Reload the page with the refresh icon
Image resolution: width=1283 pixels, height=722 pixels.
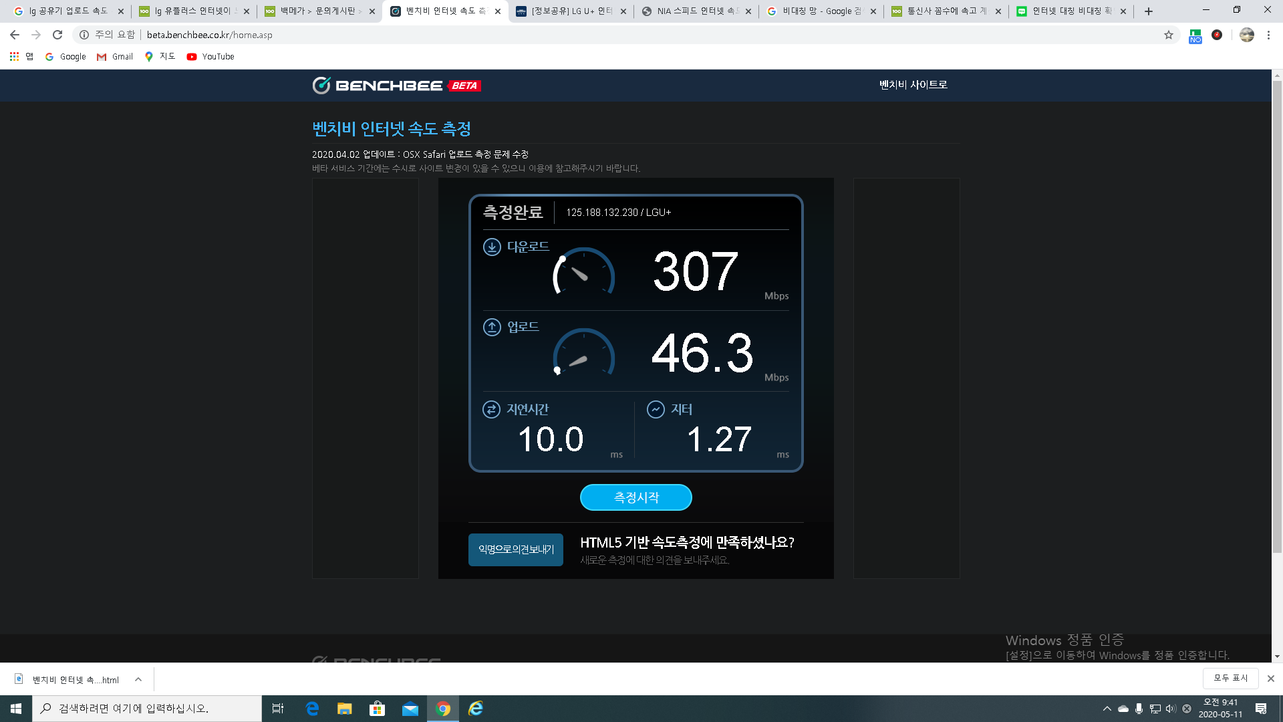click(57, 35)
